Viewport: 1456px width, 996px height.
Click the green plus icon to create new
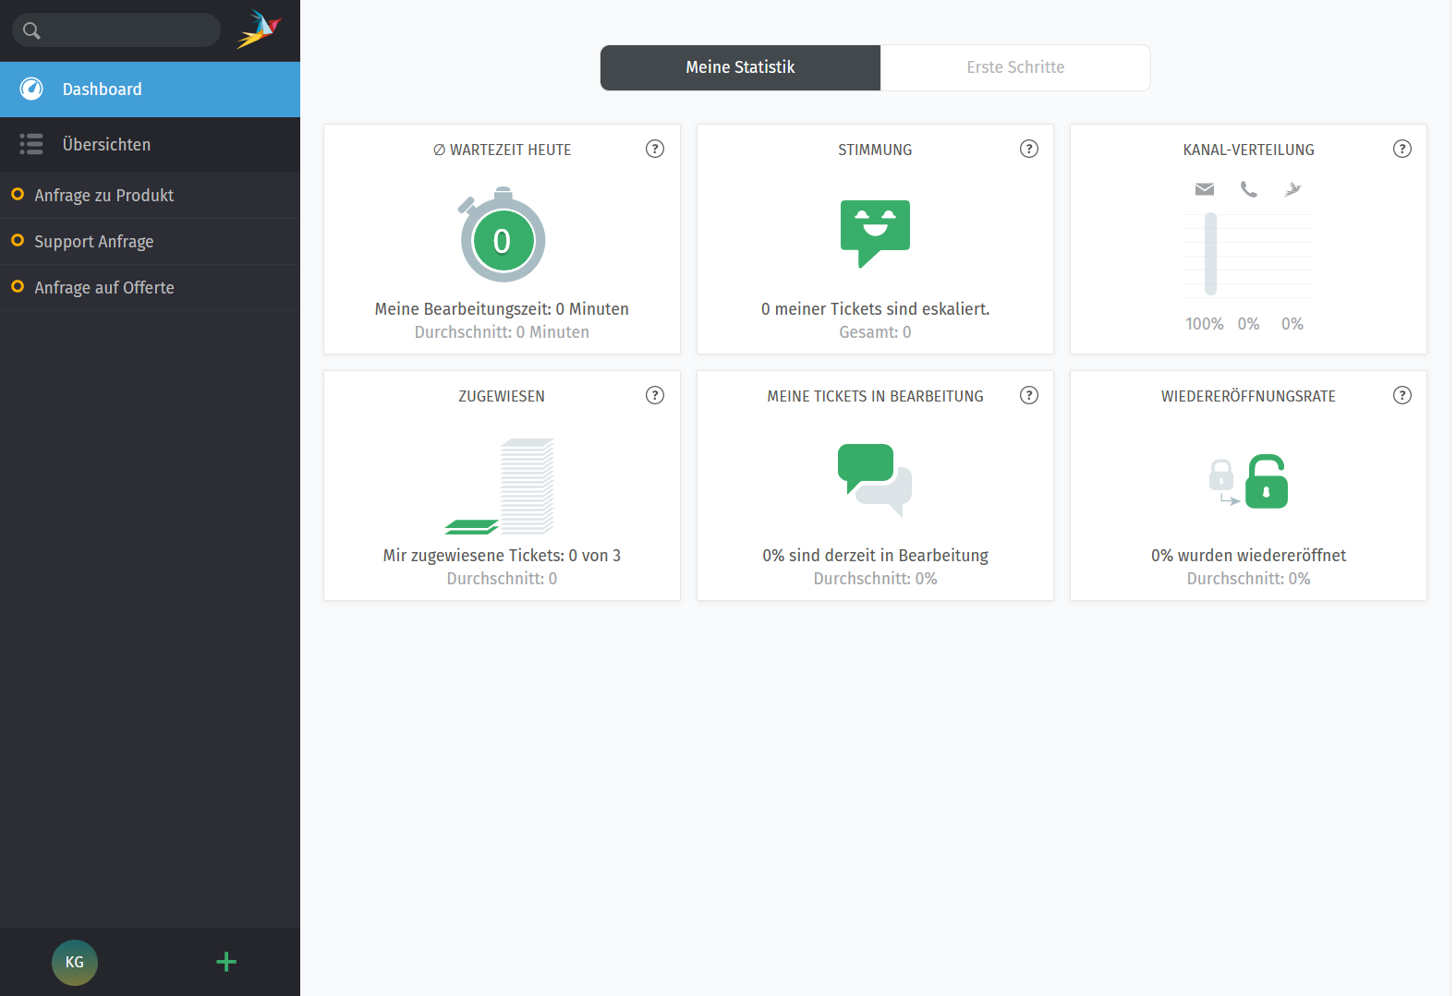click(226, 962)
